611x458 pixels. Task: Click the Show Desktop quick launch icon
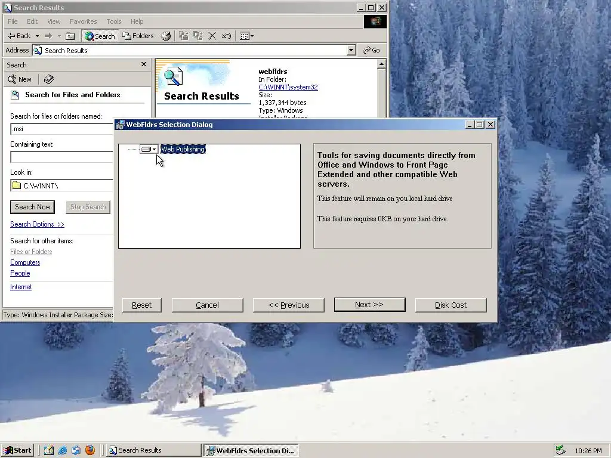(x=49, y=450)
